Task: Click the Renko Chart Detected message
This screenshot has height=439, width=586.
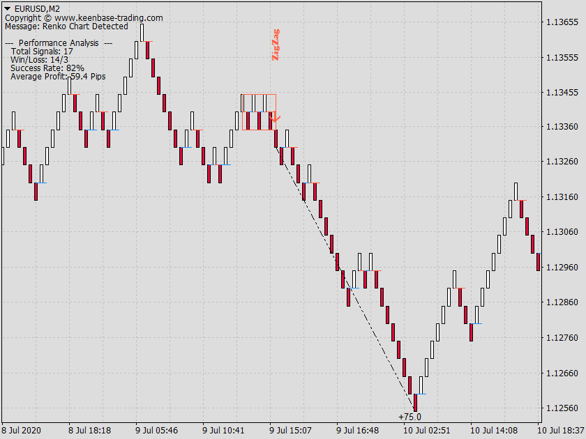Action: pos(67,26)
